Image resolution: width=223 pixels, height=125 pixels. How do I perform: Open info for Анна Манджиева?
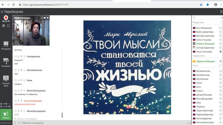click(221, 28)
